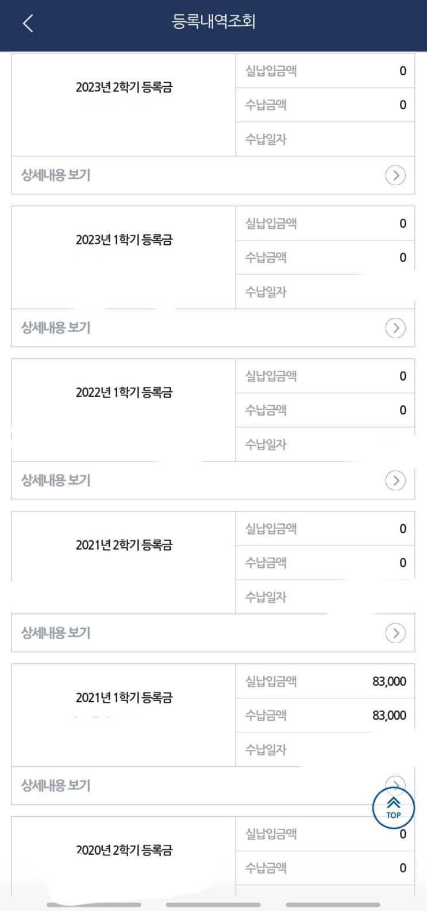
Task: Expand 상세내용 보기 under 2023년 2학기
Action: click(x=56, y=175)
